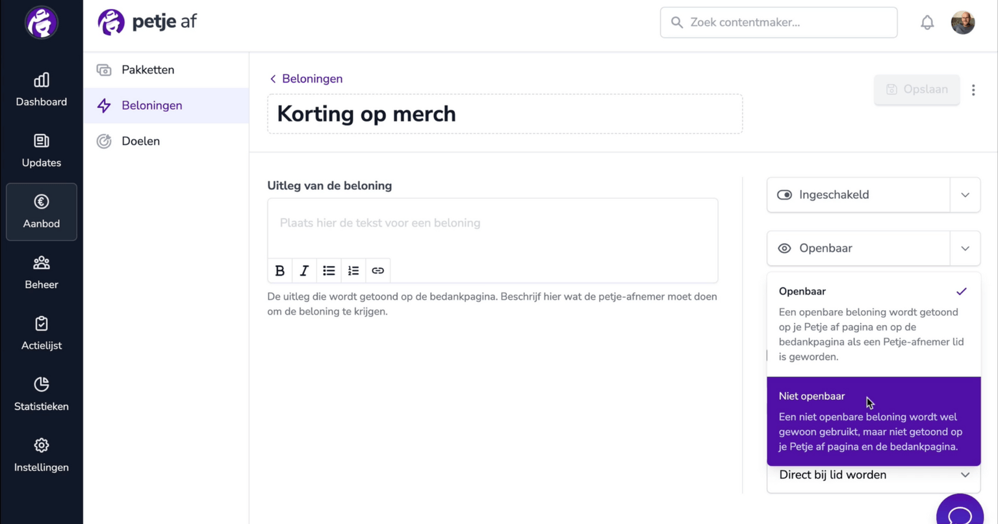The image size is (998, 524).
Task: Select the Openbaar visibility option
Action: click(x=873, y=324)
